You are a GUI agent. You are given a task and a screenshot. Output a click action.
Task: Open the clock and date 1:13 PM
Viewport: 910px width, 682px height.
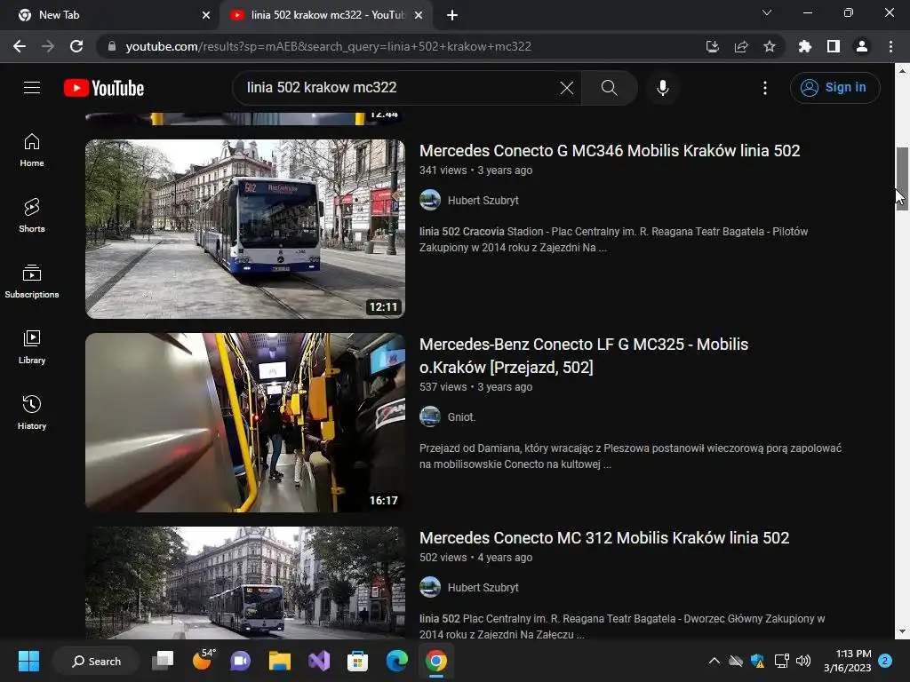pos(847,661)
